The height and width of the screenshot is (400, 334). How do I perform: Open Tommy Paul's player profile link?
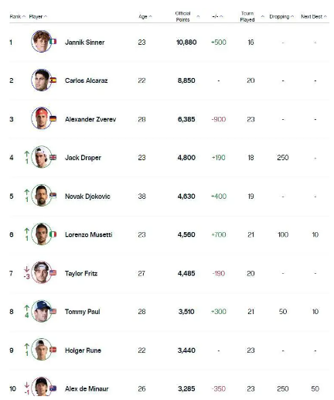click(82, 312)
